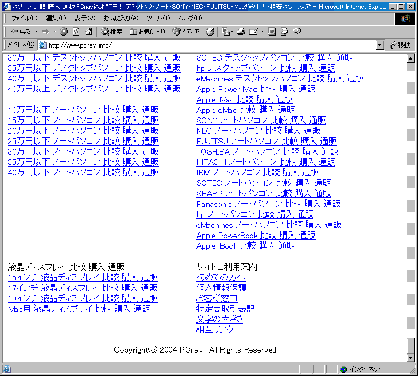
Task: Open Apple PowerBook 比較 link
Action: 256,236
